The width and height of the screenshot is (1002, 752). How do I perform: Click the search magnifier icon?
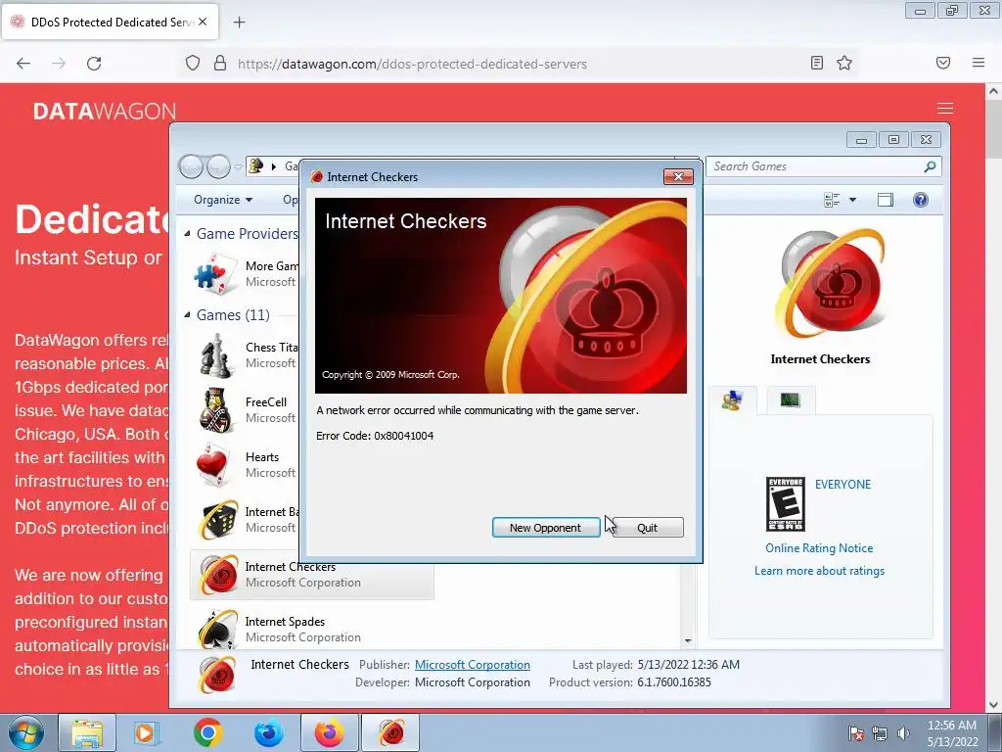930,166
